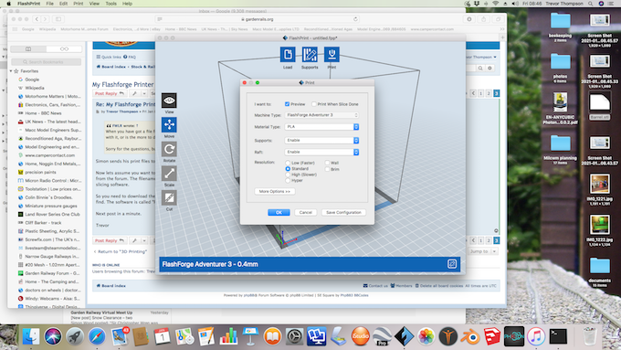The image size is (621, 350).
Task: Open the Supports tool in FlashPrint
Action: click(310, 54)
